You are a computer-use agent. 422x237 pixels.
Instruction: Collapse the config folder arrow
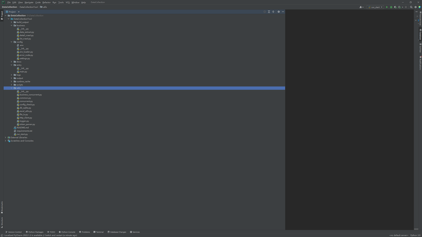click(x=11, y=42)
